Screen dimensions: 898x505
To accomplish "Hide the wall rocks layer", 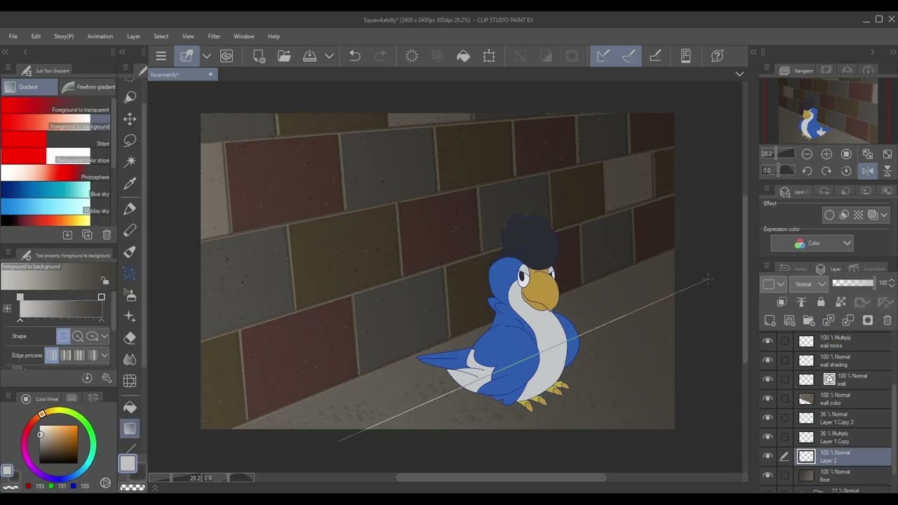I will tap(768, 342).
